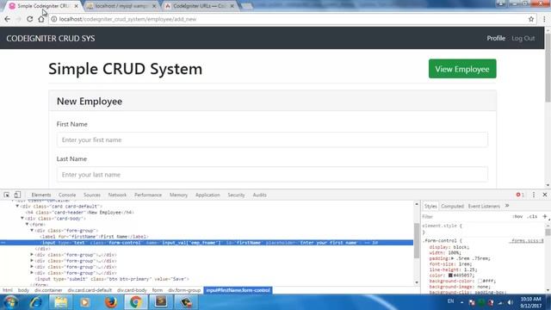Toggle the :hov element state panel

pos(517,216)
